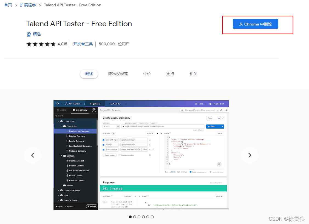The image size is (309, 224).
Task: Show the next screenshot with right arrow
Action: tap(250, 155)
